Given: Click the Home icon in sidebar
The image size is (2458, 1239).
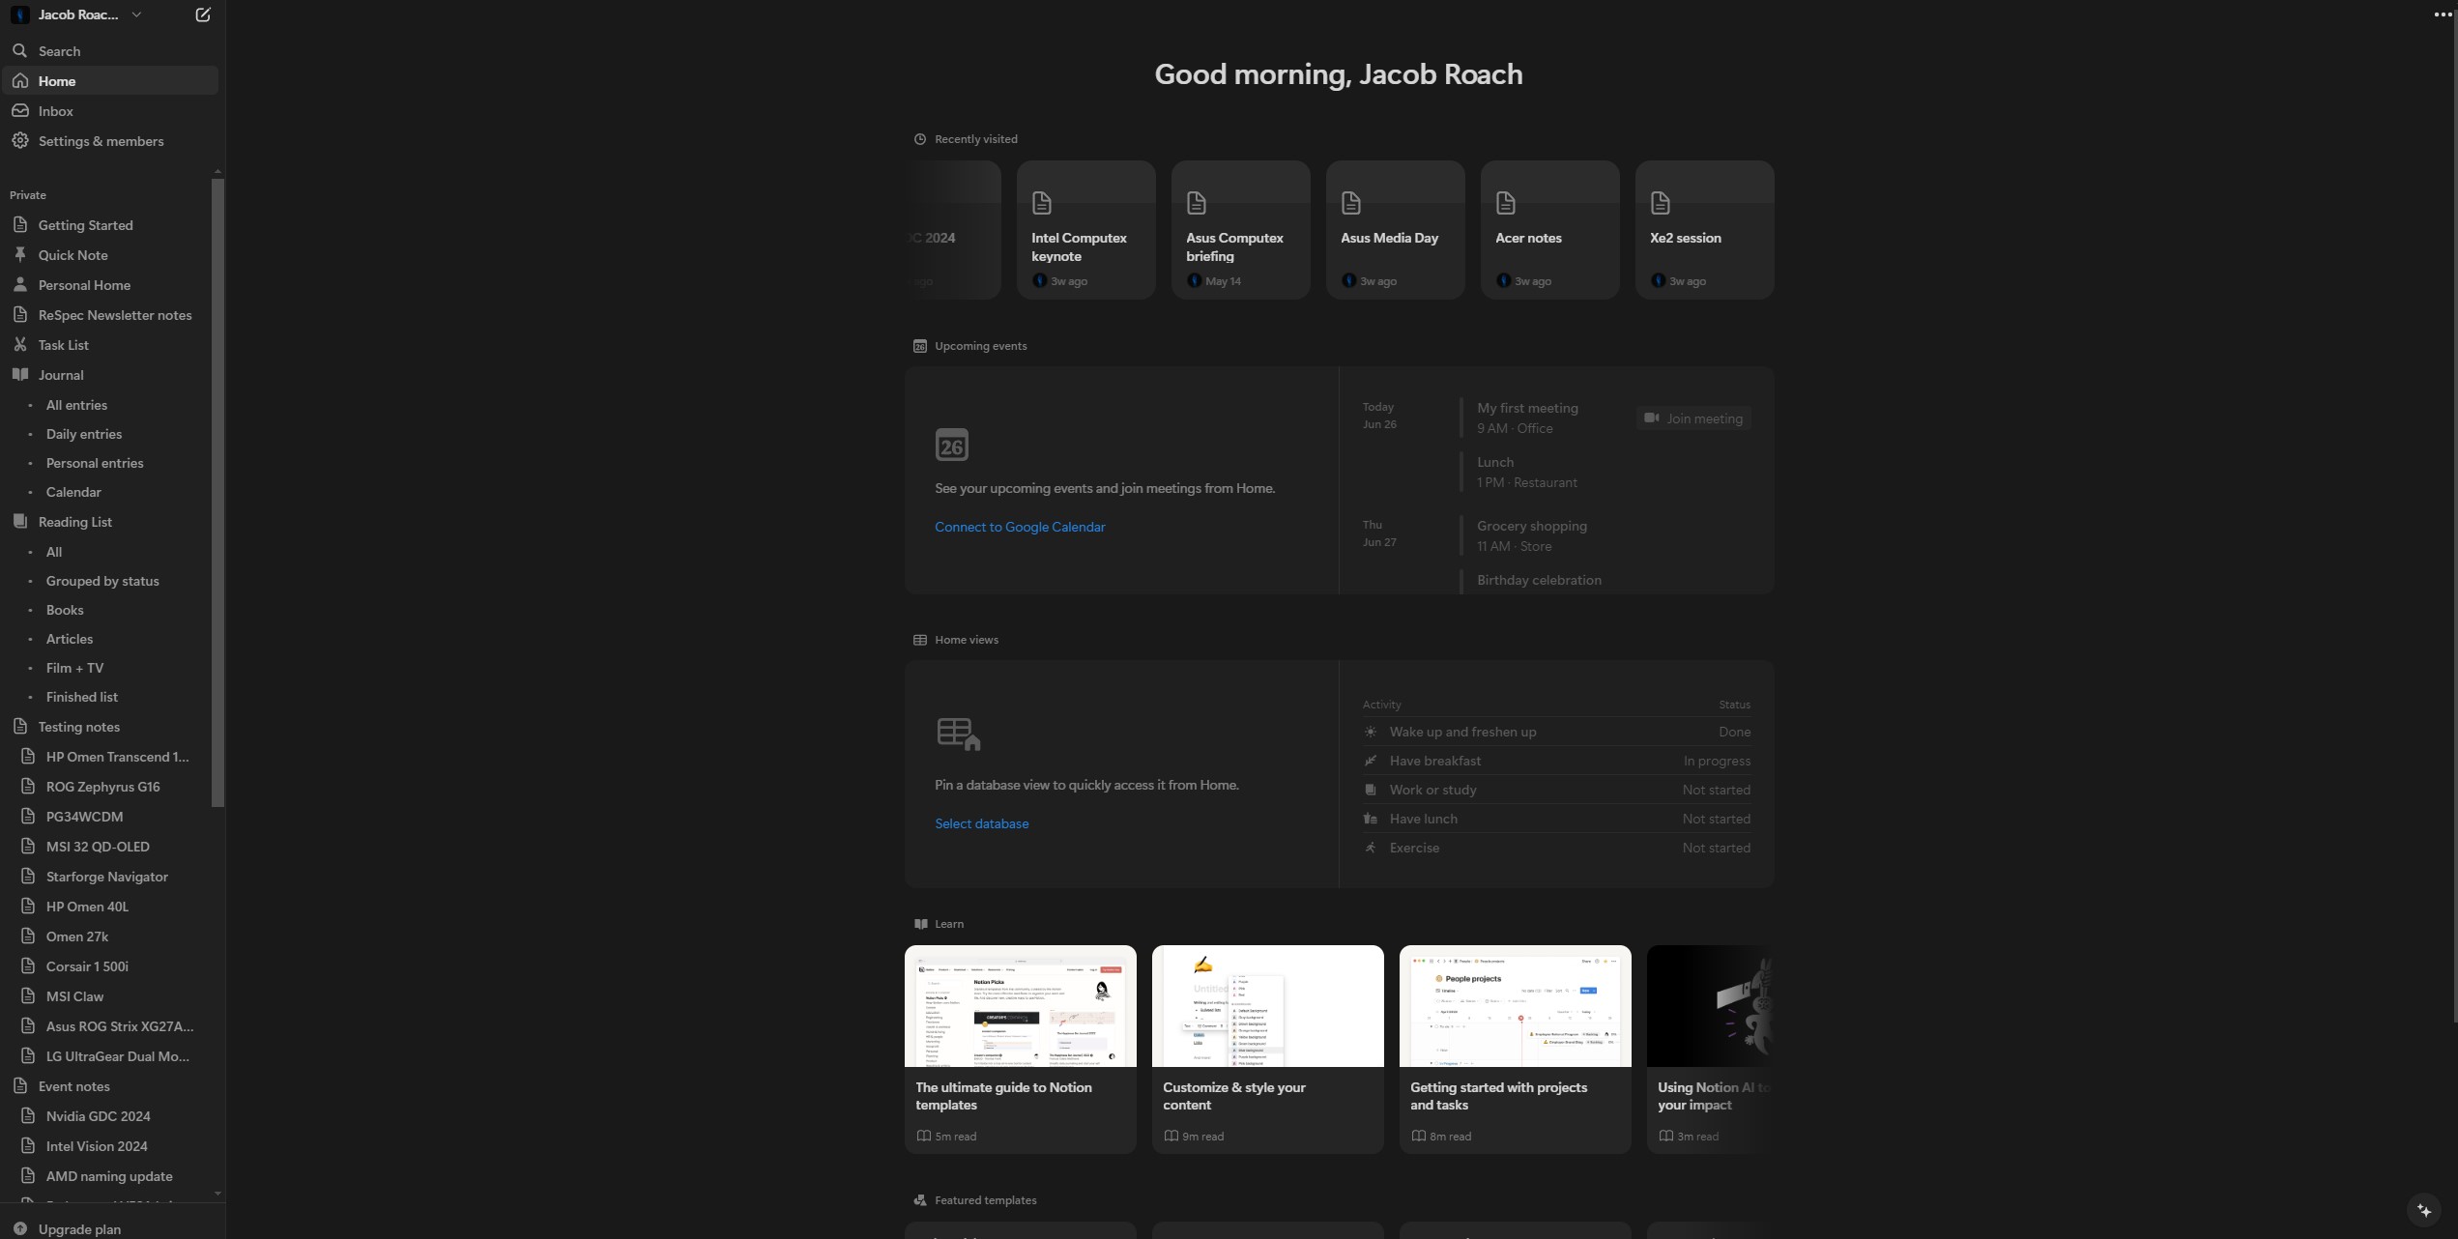Looking at the screenshot, I should [x=20, y=79].
